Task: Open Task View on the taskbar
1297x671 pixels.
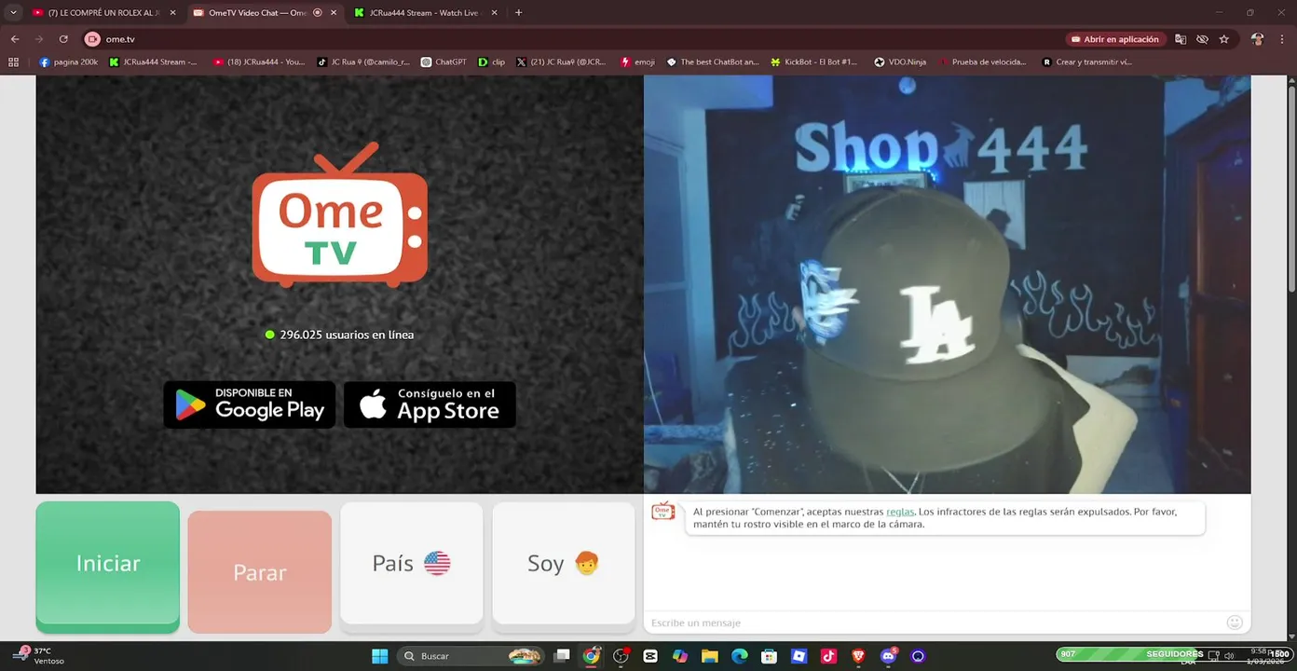Action: 562,656
